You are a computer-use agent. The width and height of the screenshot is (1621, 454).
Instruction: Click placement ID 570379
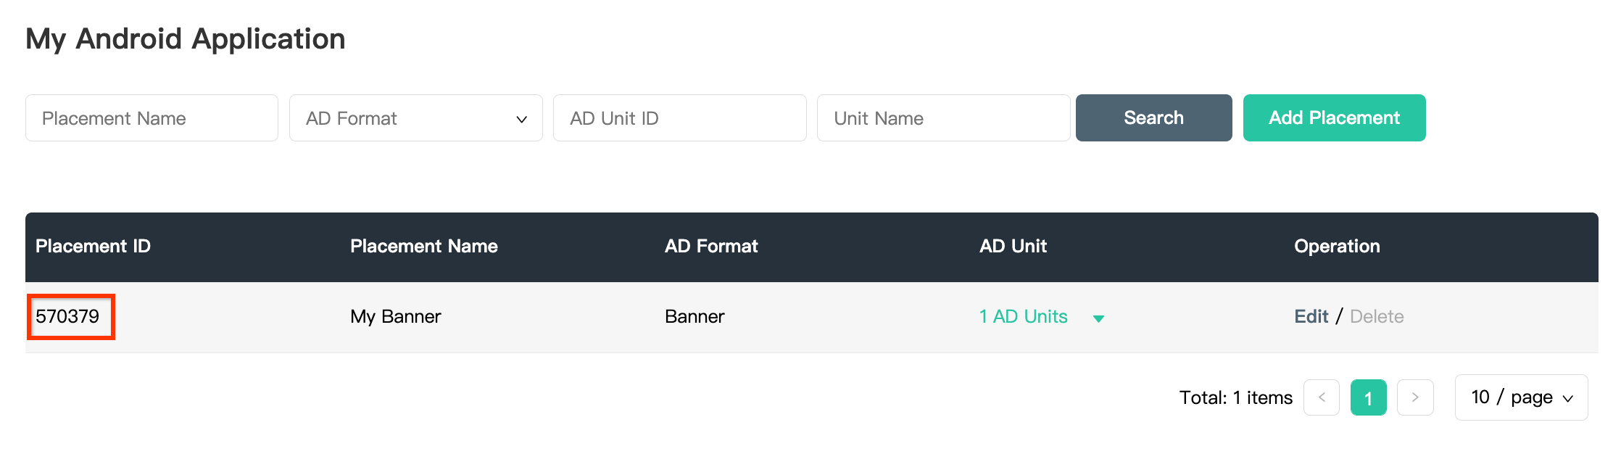point(68,317)
